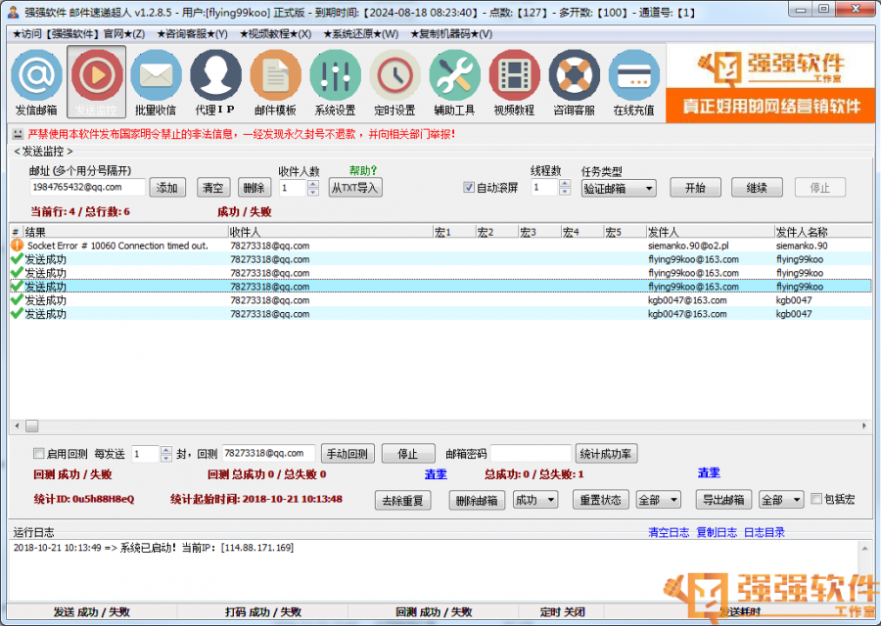Click the face icon beside red warning text
The image size is (881, 626).
point(18,134)
